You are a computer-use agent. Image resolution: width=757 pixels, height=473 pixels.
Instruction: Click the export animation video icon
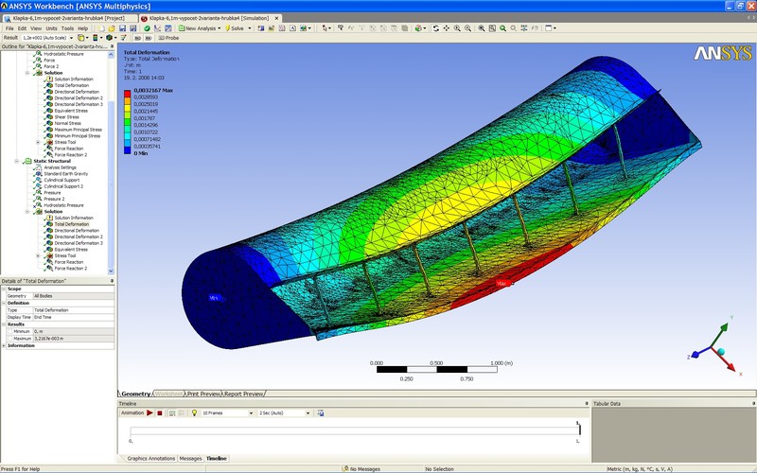[x=320, y=413]
